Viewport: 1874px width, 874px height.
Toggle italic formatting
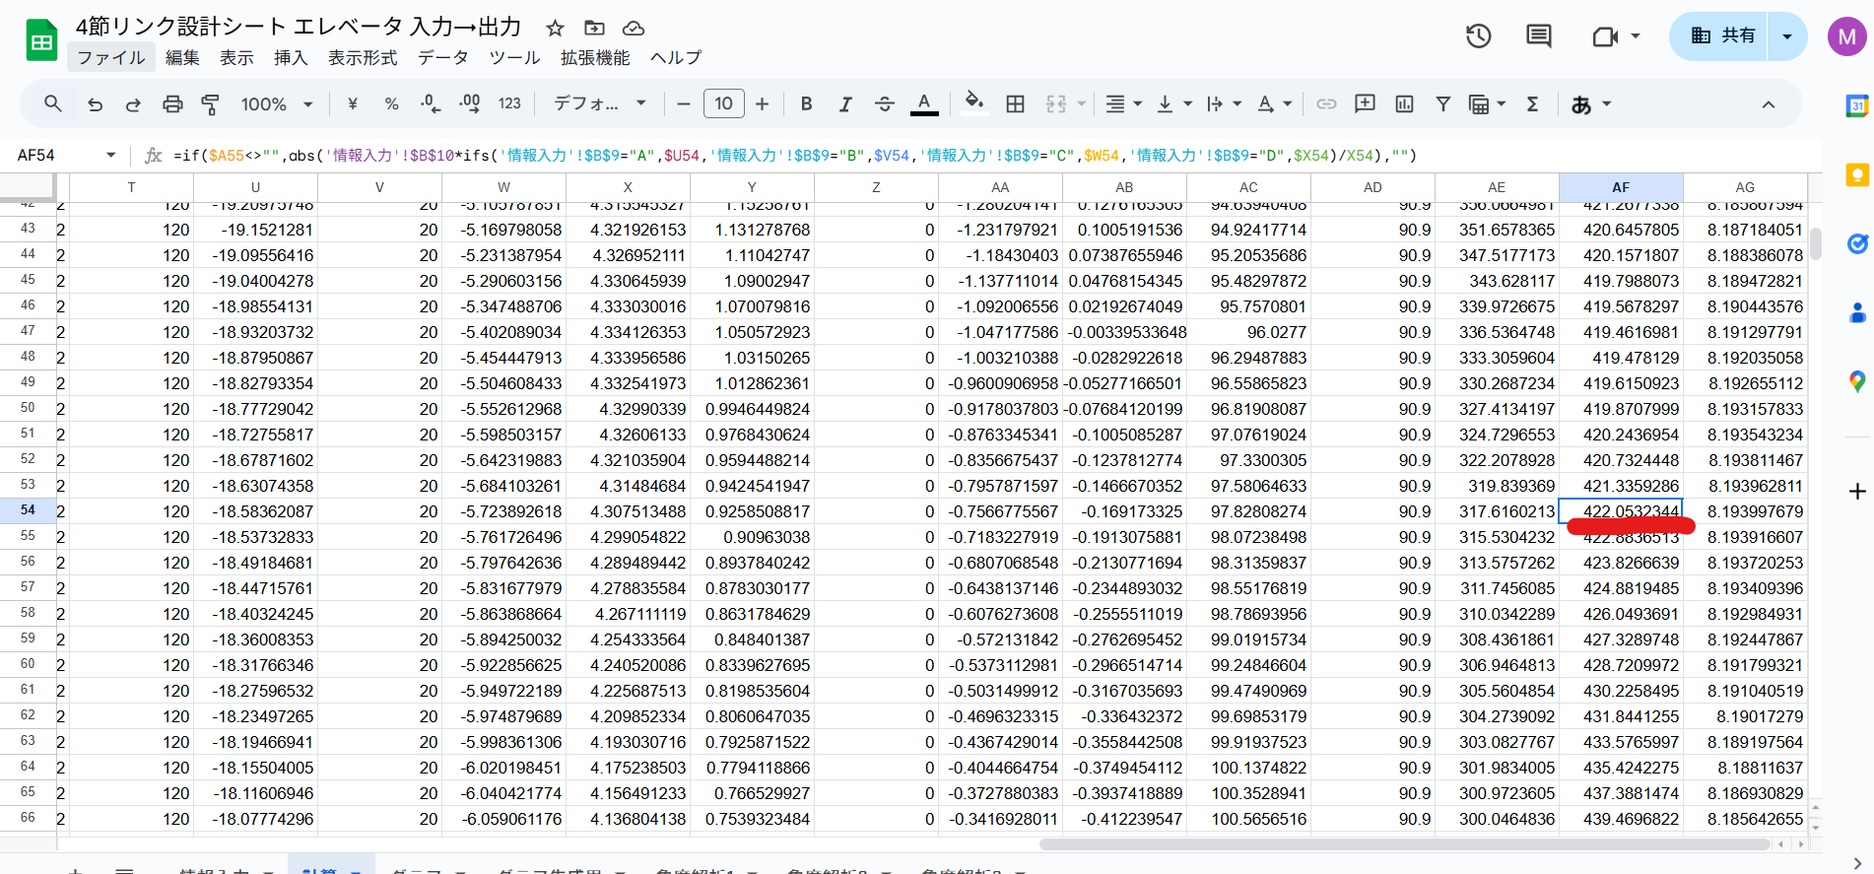pos(844,104)
